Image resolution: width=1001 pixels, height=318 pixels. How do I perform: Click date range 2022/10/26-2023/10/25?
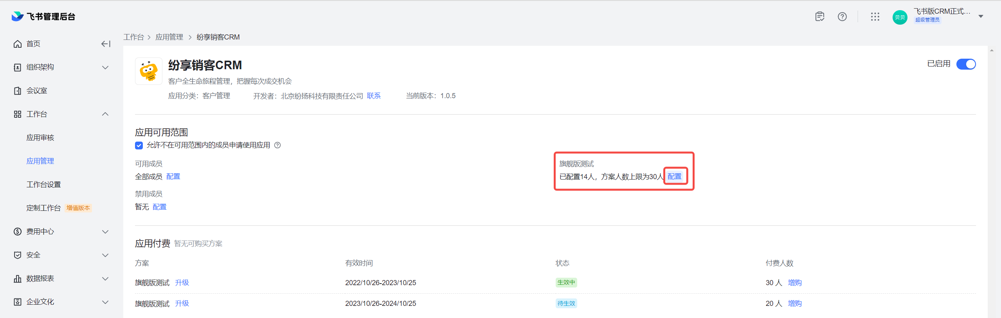pyautogui.click(x=380, y=282)
